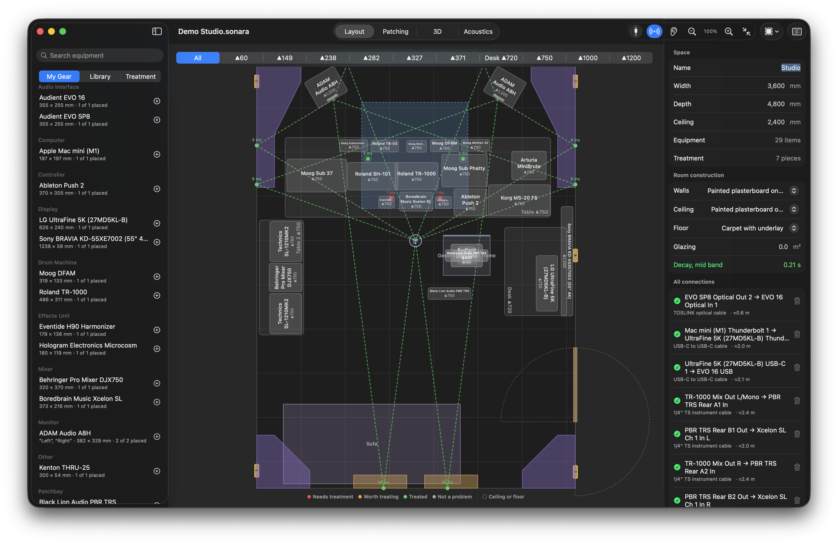Toggle the person figure display icon
Viewport: 838px width, 544px height.
(635, 31)
